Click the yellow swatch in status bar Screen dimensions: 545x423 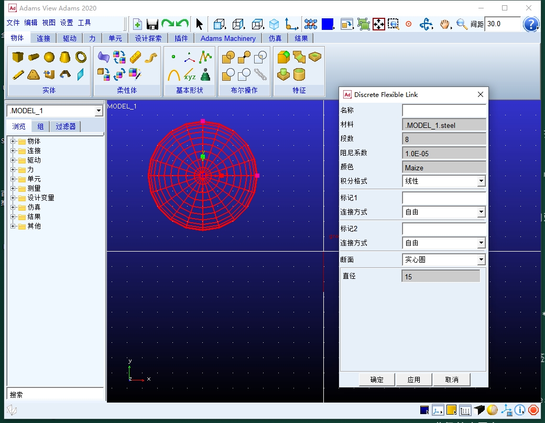[x=451, y=410]
